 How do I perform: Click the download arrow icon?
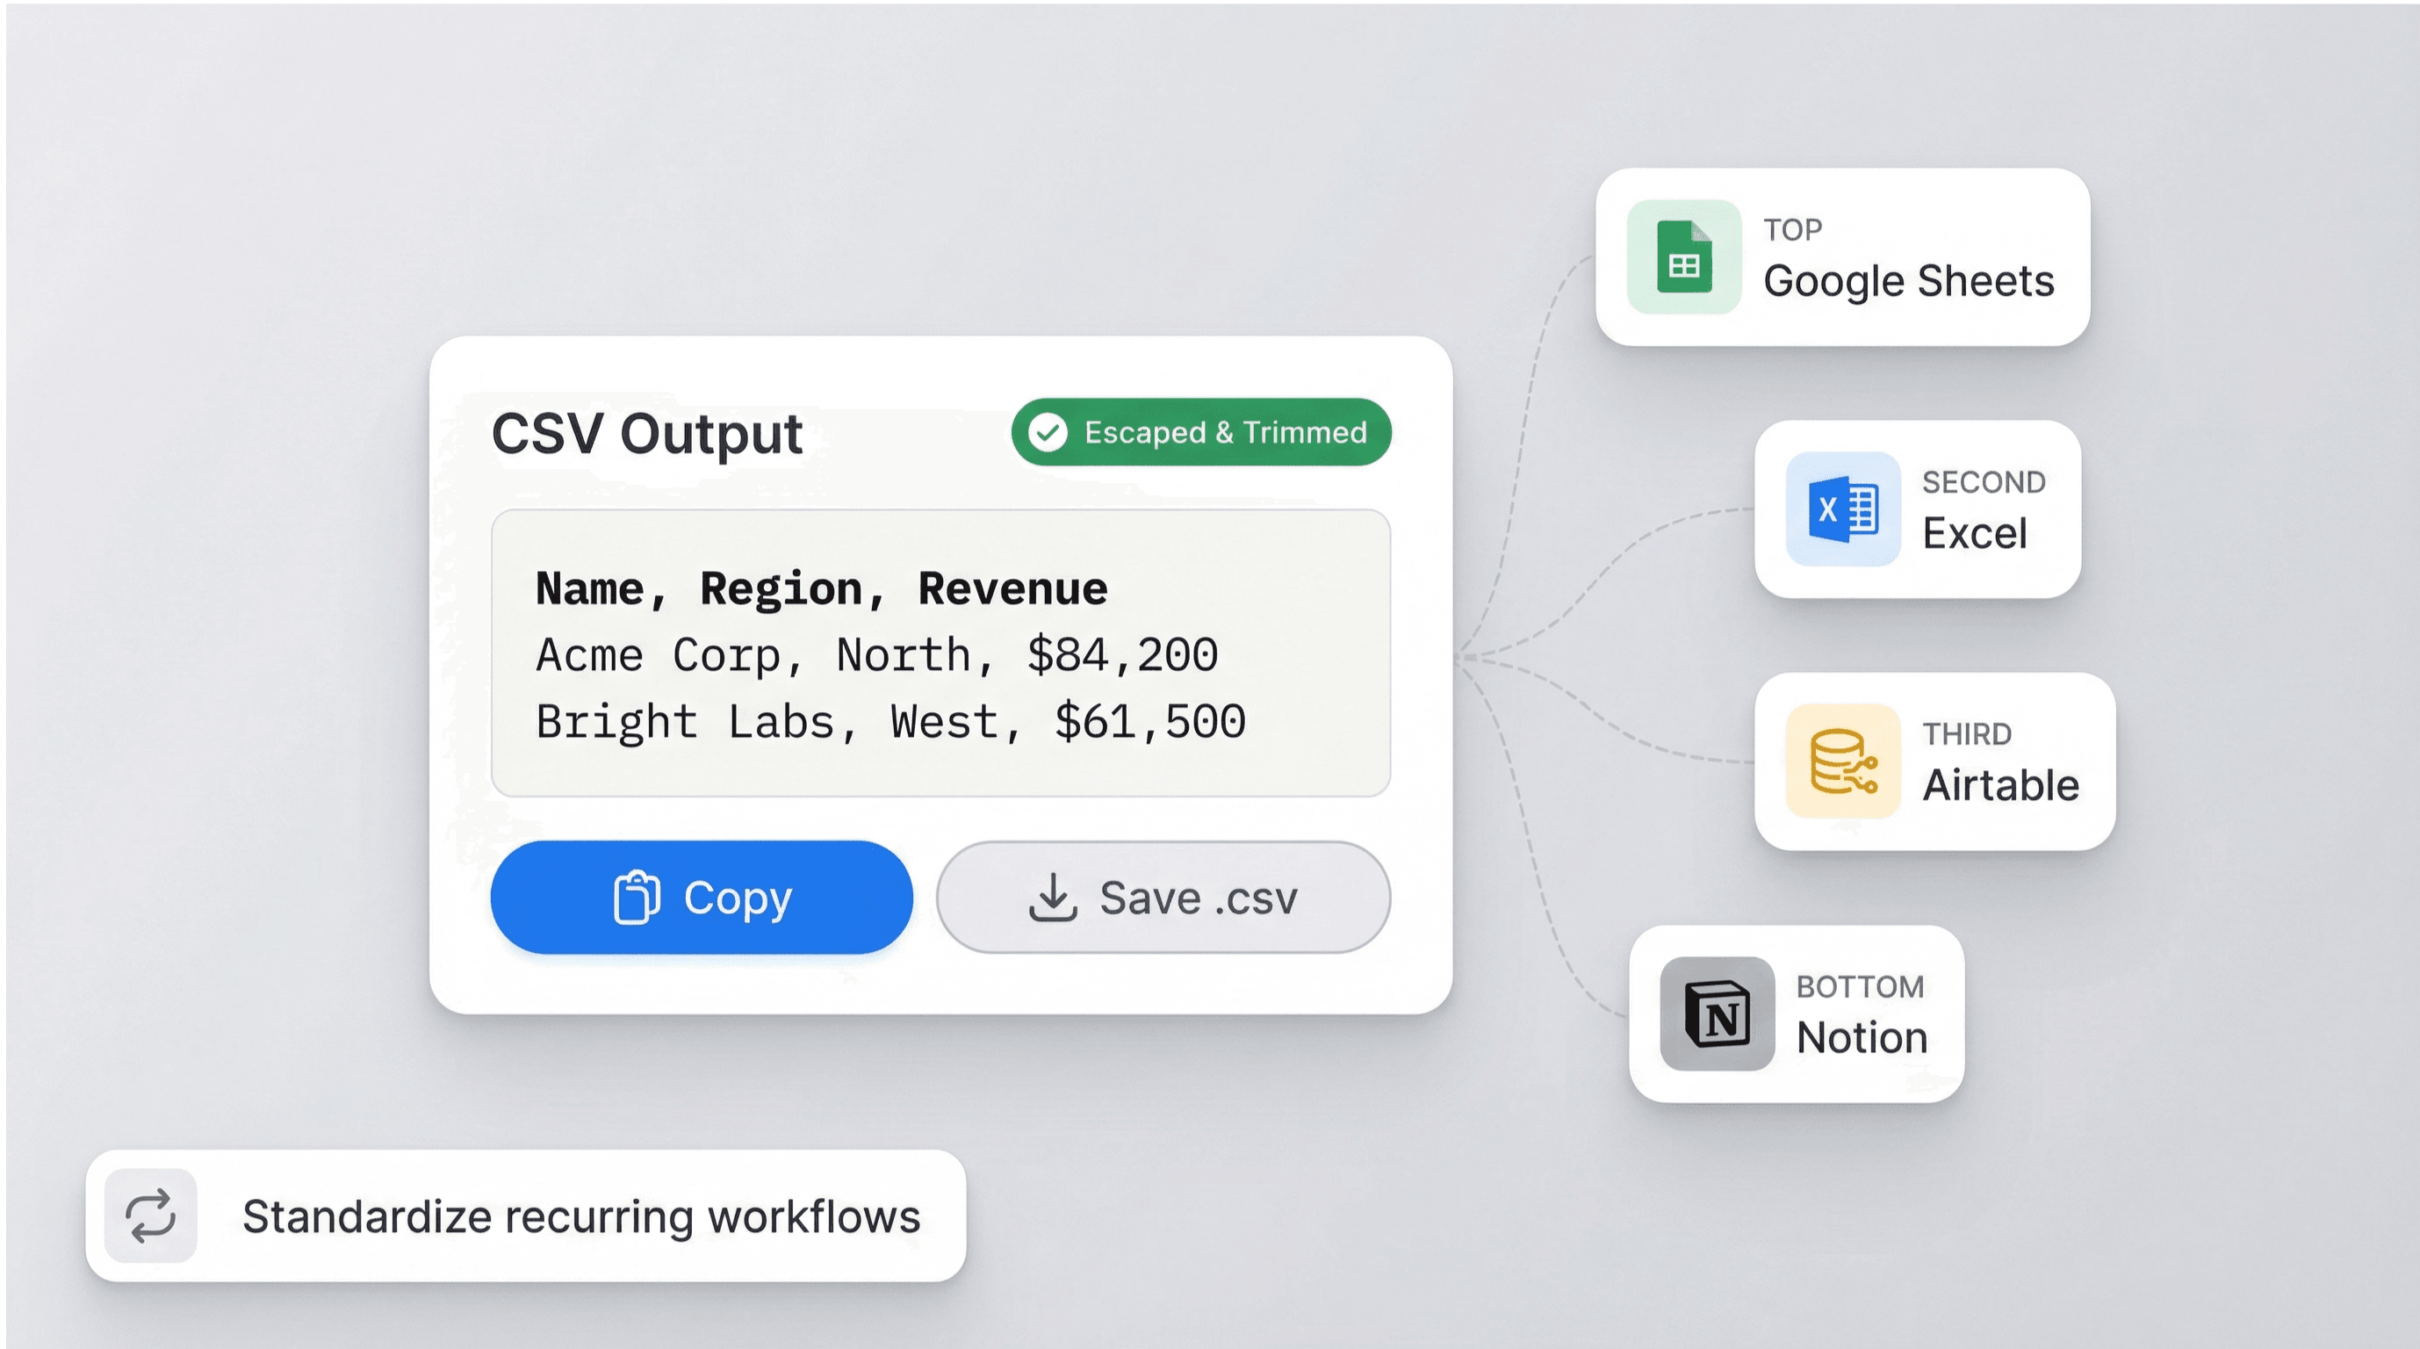1052,898
